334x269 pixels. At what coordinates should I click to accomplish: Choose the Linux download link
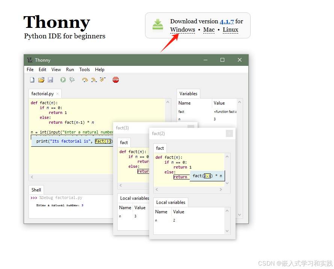tap(230, 29)
